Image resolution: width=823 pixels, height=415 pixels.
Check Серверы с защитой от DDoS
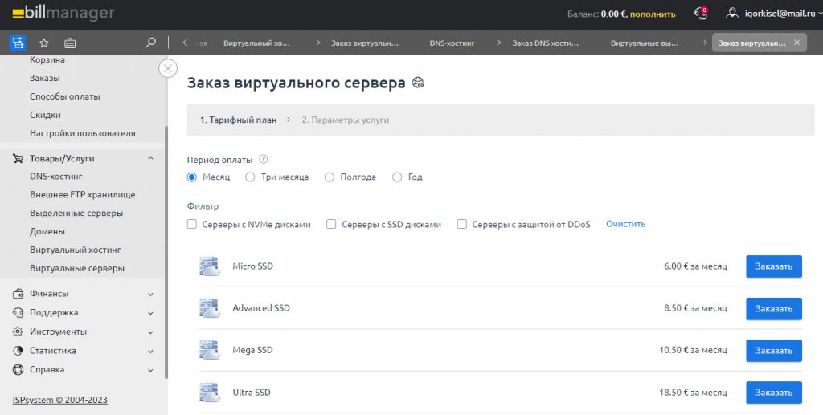pyautogui.click(x=462, y=225)
